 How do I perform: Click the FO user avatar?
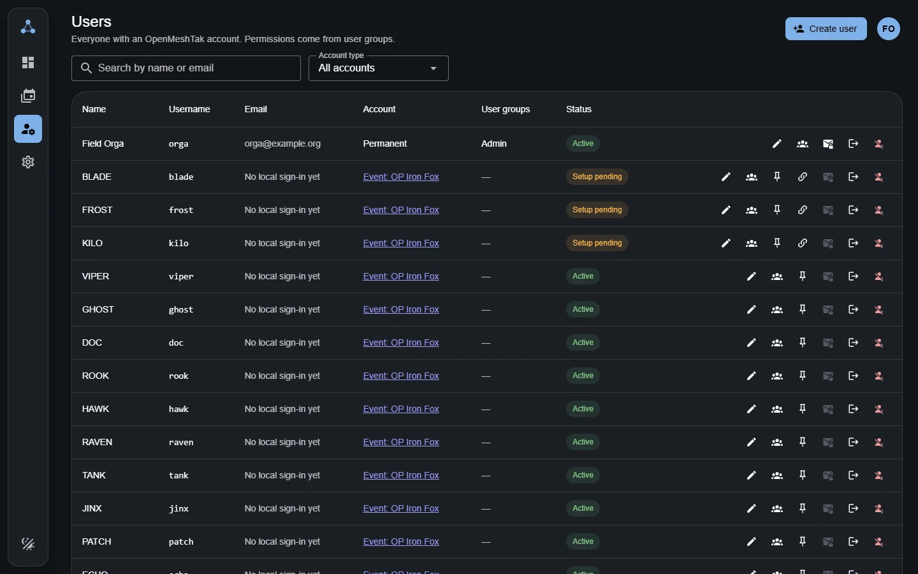pos(889,29)
